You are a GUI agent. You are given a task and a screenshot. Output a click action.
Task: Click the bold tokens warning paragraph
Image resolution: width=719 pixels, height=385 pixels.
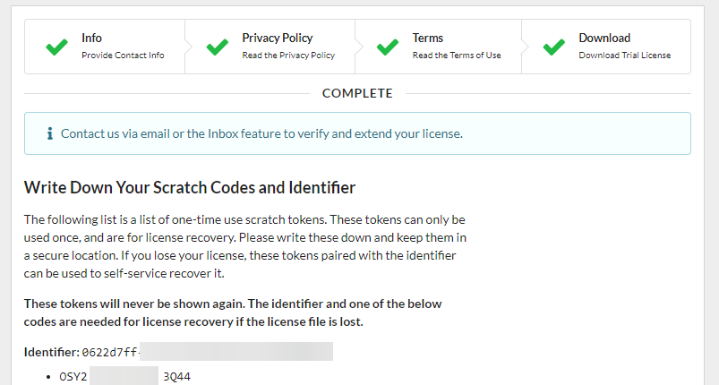[x=232, y=312]
